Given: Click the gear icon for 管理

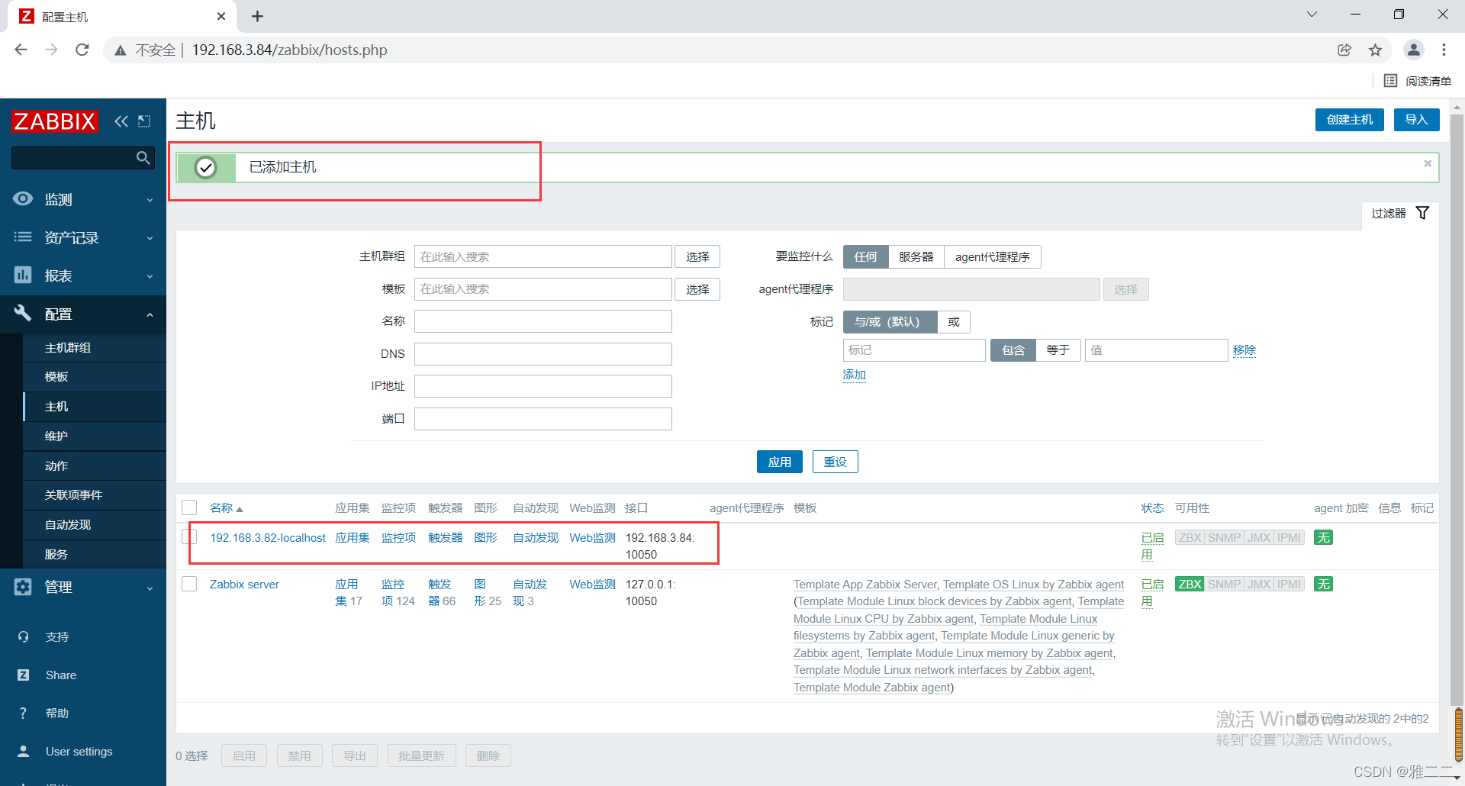Looking at the screenshot, I should tap(23, 587).
